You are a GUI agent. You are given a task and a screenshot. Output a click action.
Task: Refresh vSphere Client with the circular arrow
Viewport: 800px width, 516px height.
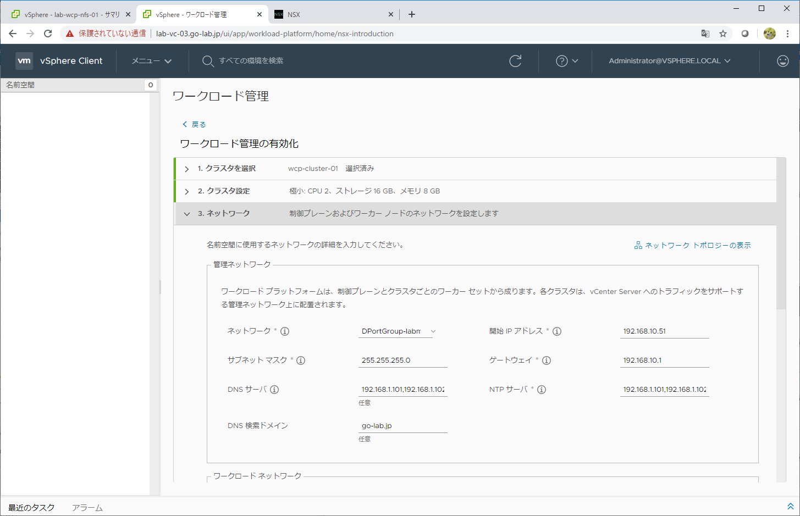click(x=515, y=61)
